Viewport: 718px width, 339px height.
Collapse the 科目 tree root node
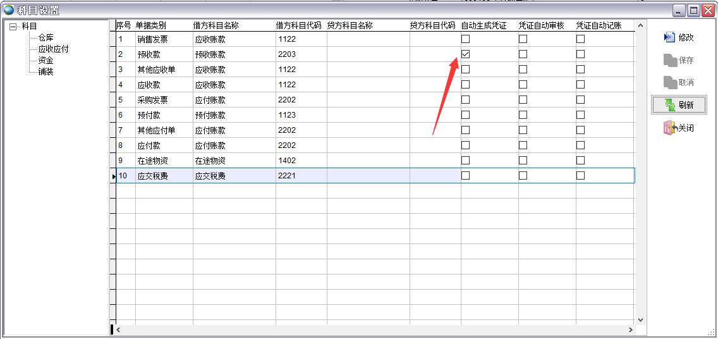[x=13, y=27]
